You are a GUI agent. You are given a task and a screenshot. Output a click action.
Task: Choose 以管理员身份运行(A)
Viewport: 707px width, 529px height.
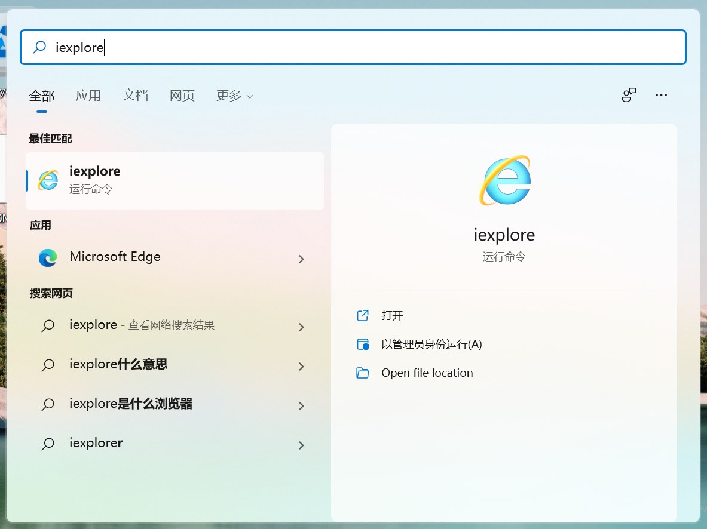click(x=431, y=345)
